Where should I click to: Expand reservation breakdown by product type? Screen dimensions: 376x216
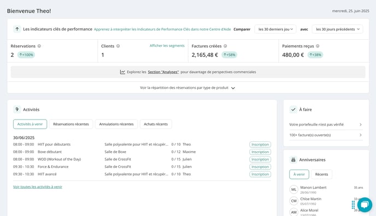187,88
